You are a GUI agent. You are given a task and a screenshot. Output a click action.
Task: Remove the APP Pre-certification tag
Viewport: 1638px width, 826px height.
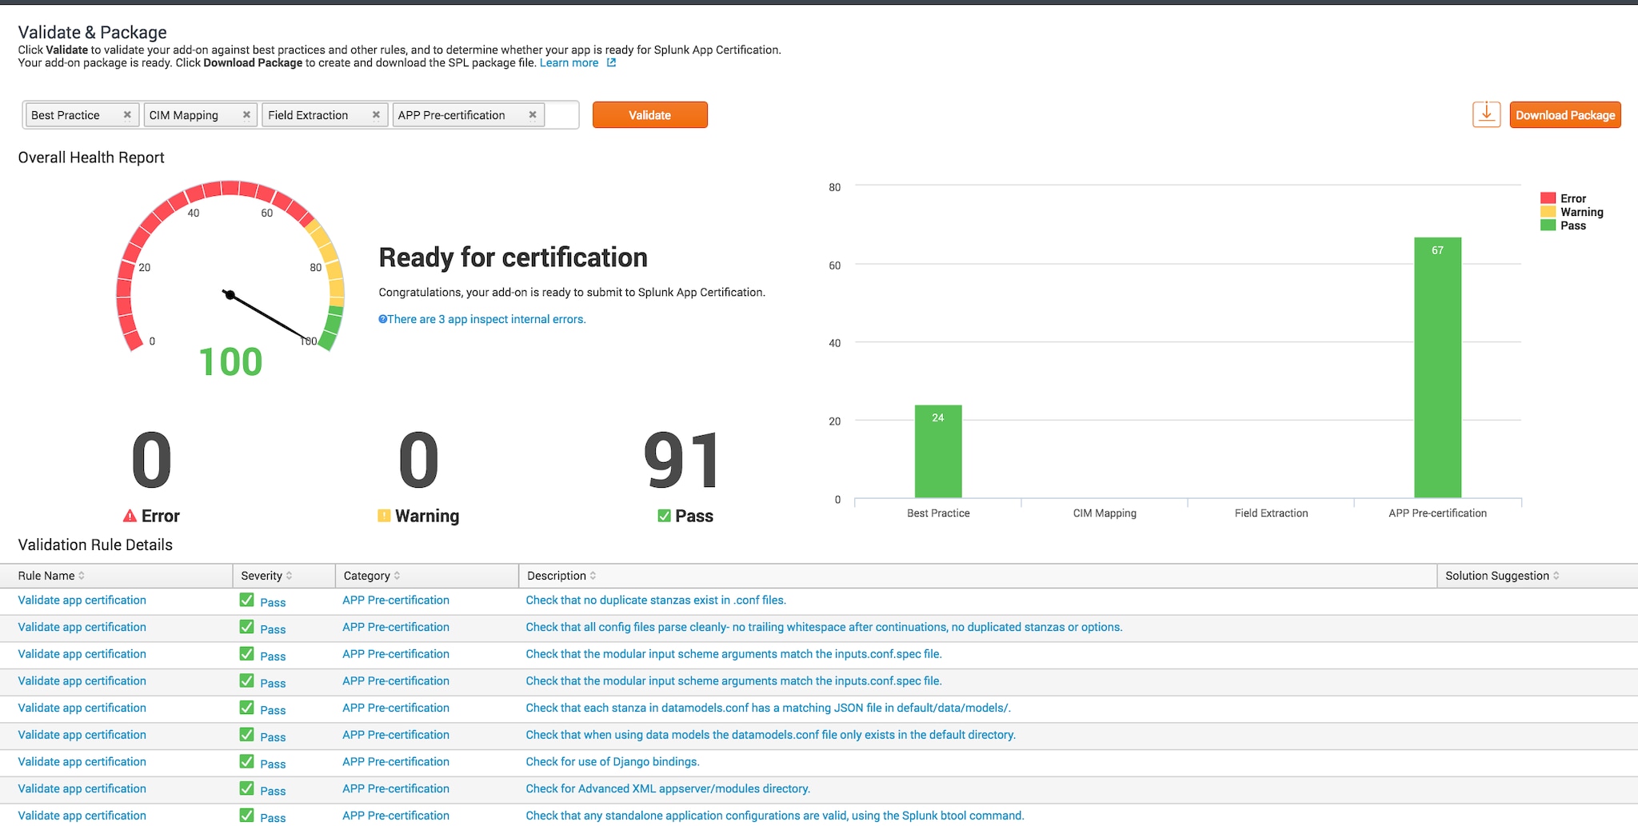click(533, 115)
